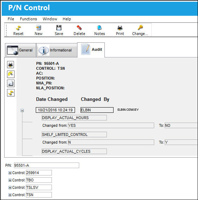This screenshot has width=198, height=200.
Task: Click the refresh arrows icon in audit sidebar
Action: [x=11, y=93]
